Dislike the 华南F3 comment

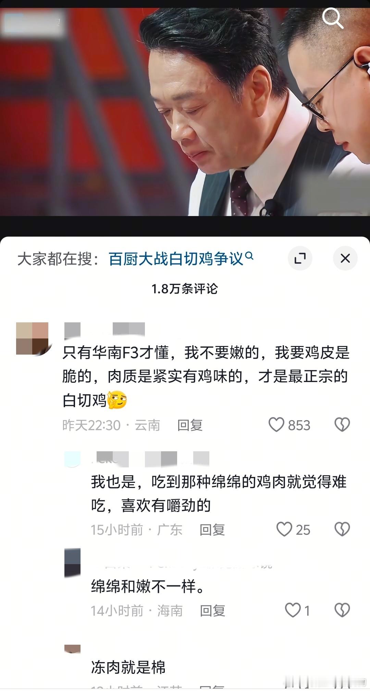coord(342,425)
